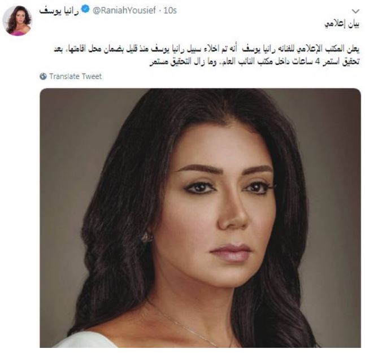Open the @RaniahYousief handle link
365x353 pixels.
coord(124,11)
